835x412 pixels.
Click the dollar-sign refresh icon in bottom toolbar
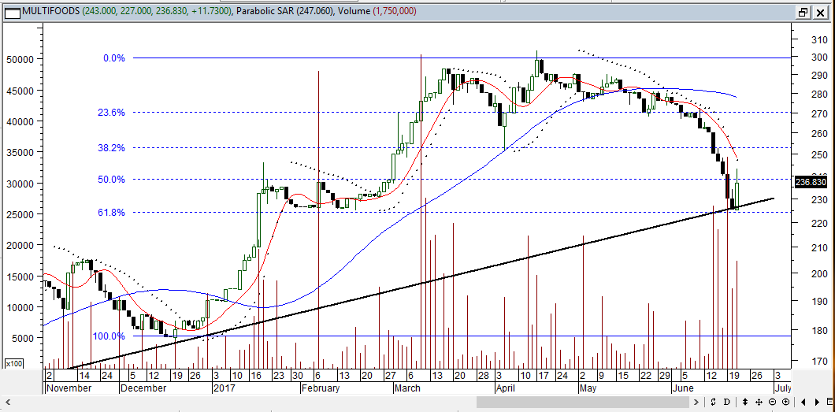tap(714, 402)
